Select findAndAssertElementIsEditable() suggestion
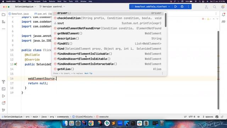This screenshot has width=227, height=128. point(108,59)
